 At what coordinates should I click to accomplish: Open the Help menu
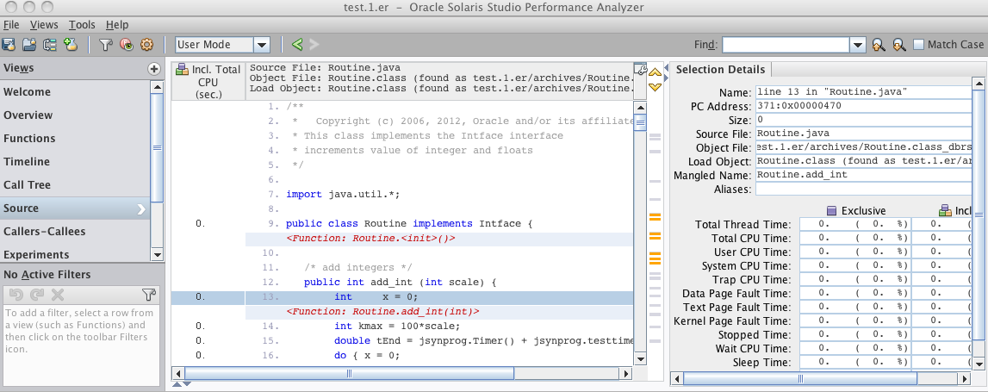click(117, 25)
